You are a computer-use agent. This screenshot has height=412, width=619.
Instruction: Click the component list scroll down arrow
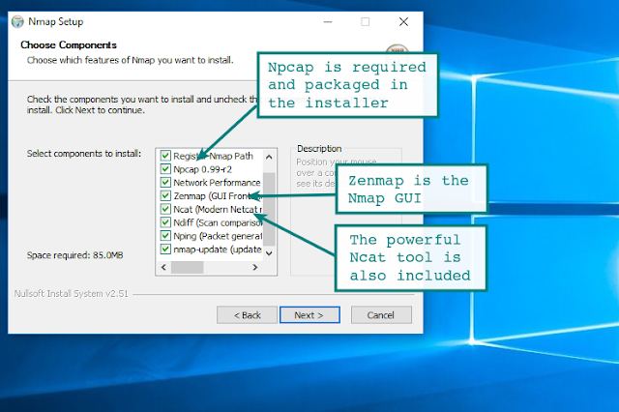269,253
